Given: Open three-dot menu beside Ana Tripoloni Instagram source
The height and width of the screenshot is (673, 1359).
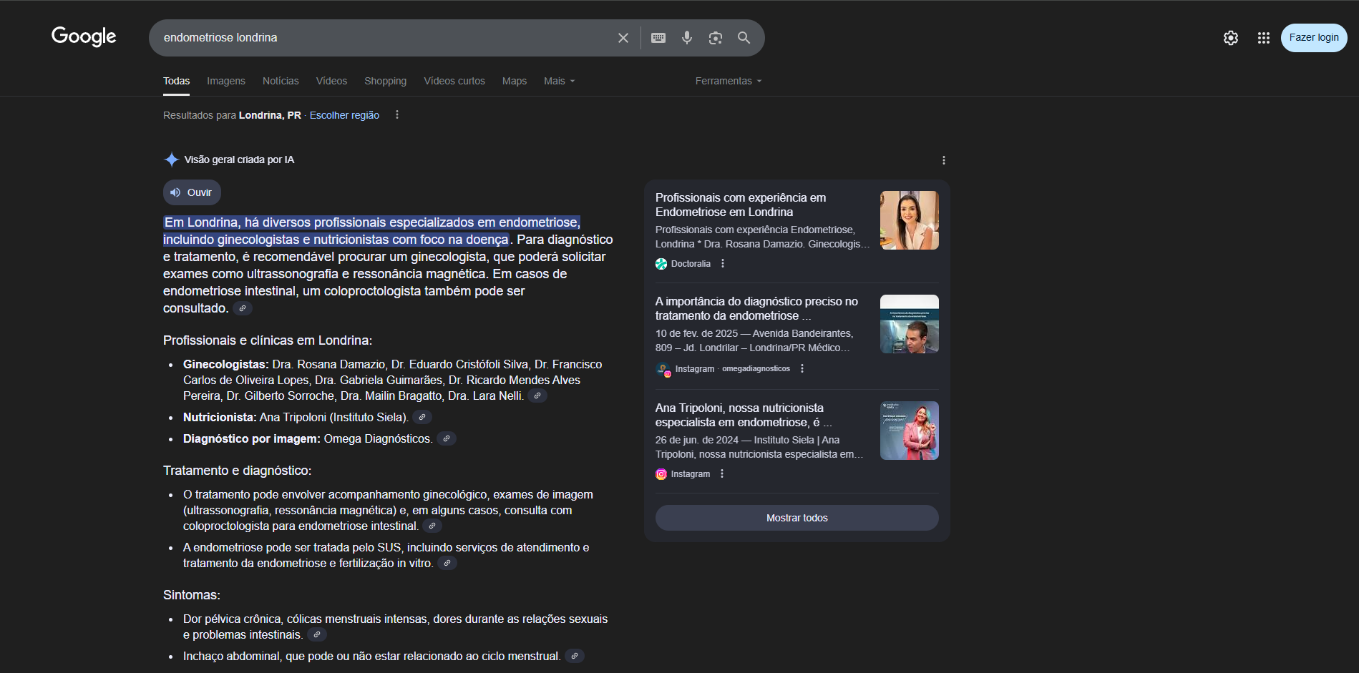Looking at the screenshot, I should [x=722, y=473].
